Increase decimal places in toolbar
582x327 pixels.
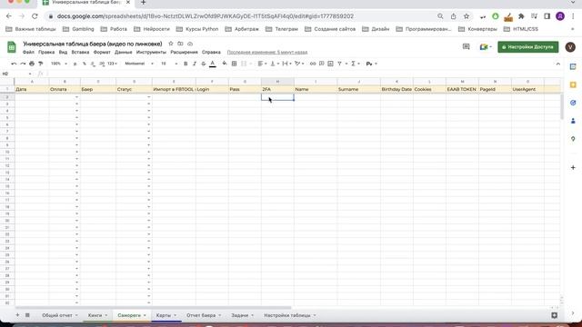coord(102,64)
